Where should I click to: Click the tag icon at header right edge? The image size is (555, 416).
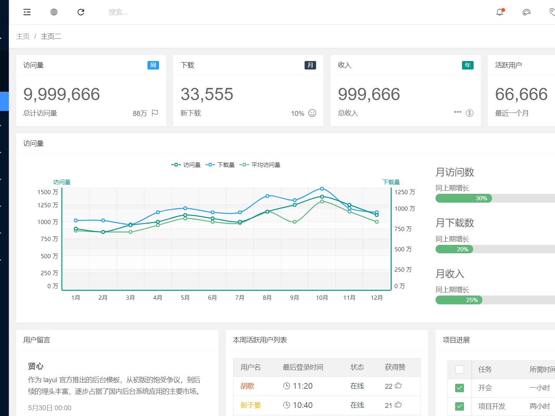coord(552,12)
